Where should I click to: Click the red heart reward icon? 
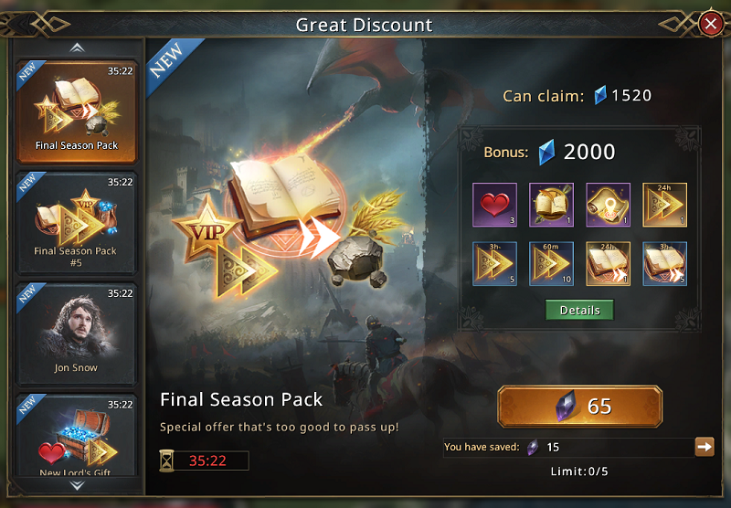(x=494, y=205)
